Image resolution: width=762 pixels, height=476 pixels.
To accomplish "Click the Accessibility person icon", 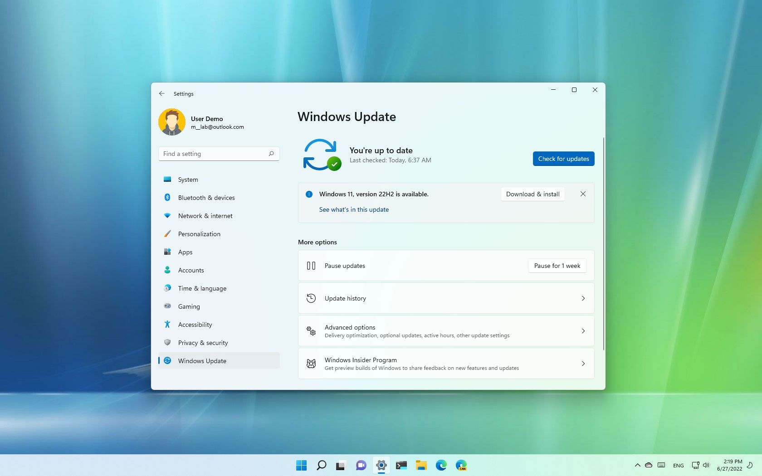I will coord(168,325).
